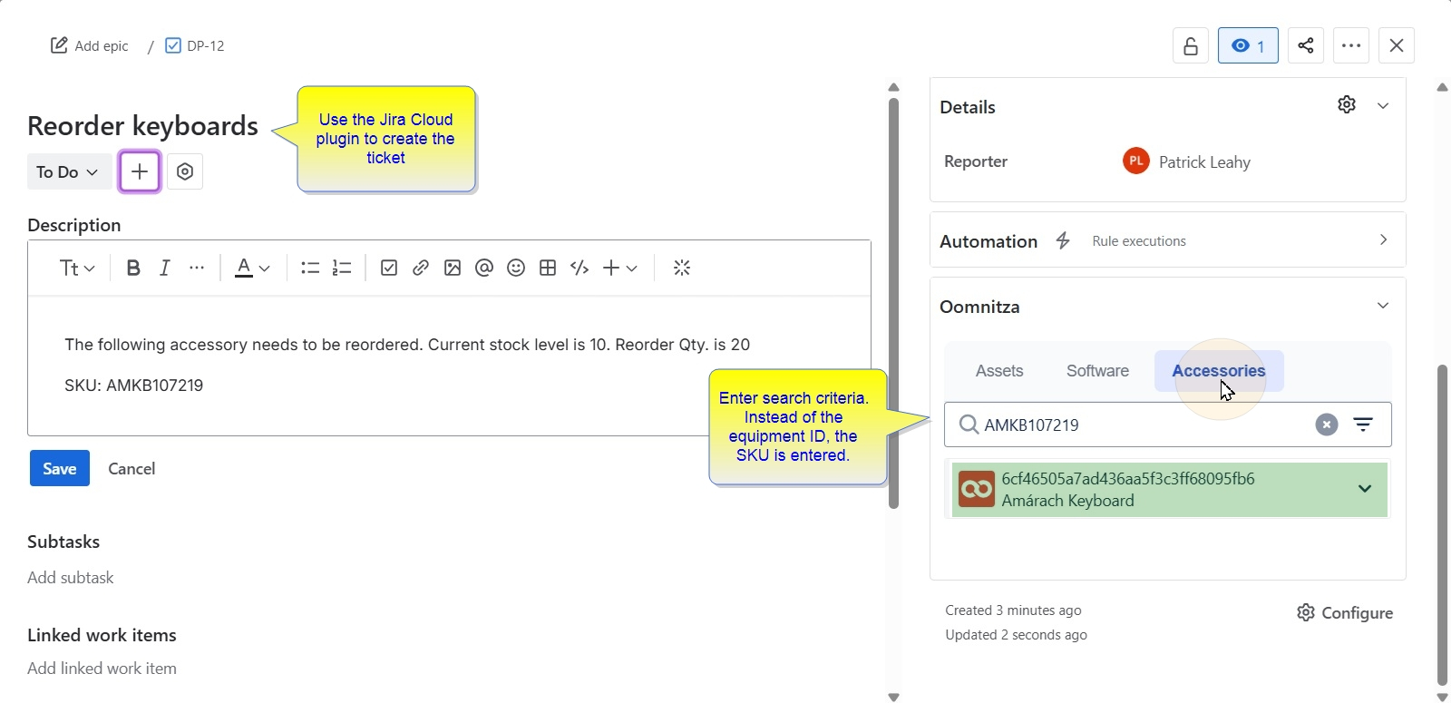Insert a table

click(548, 268)
